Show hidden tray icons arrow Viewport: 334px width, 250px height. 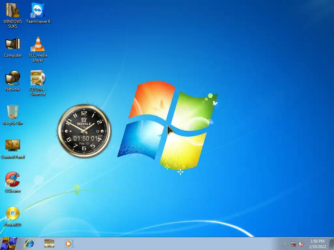tap(285, 244)
